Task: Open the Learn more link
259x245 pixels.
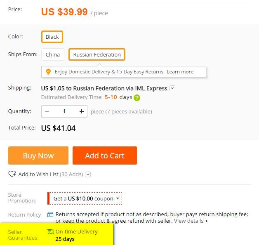Action: (180, 72)
